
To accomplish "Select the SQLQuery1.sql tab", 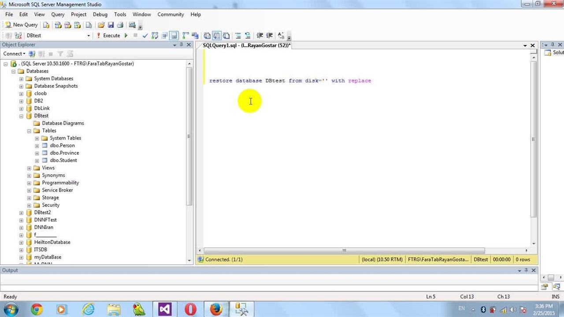I will pyautogui.click(x=246, y=45).
